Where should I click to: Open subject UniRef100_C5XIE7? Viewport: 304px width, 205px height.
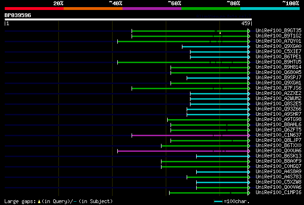point(278,51)
